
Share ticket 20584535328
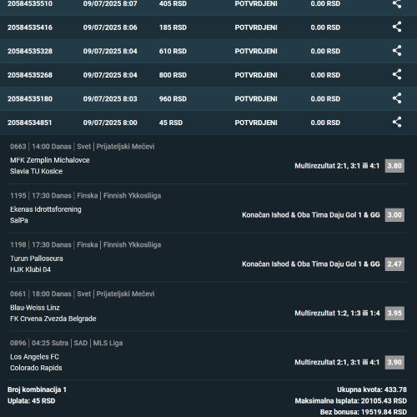click(397, 51)
